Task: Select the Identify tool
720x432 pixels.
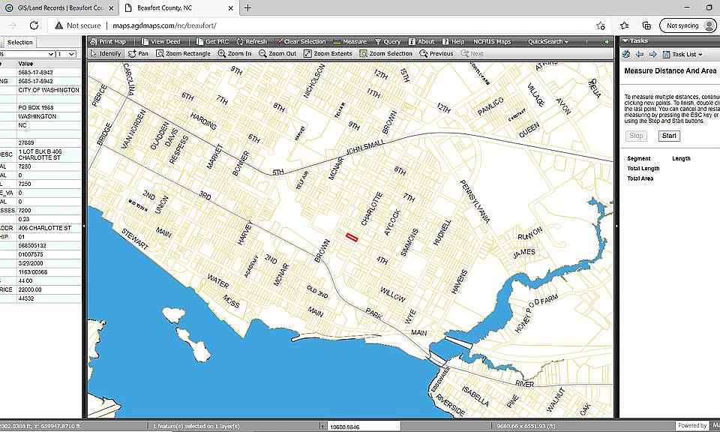Action: [x=106, y=54]
